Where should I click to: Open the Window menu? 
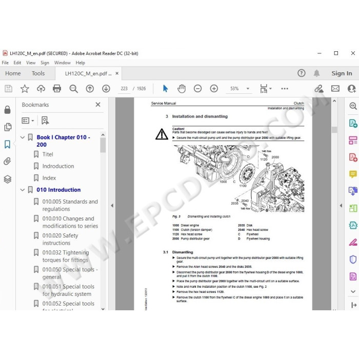pos(62,63)
